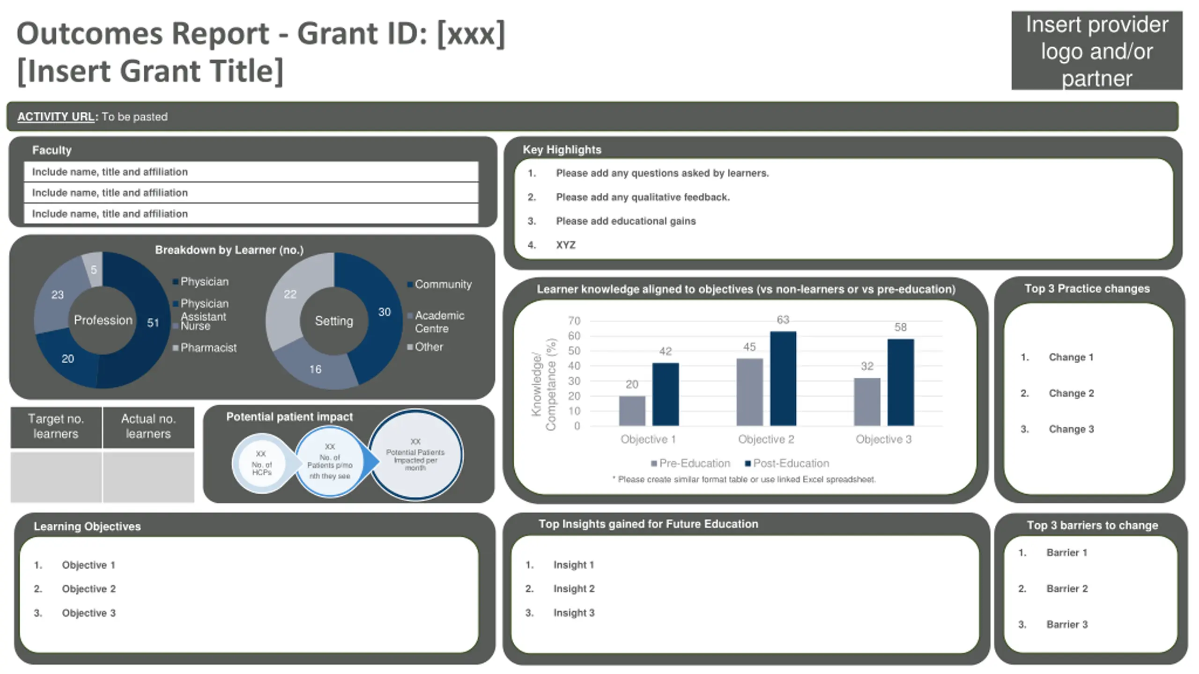Click the Objective 2 Post-Education bar

click(x=783, y=378)
